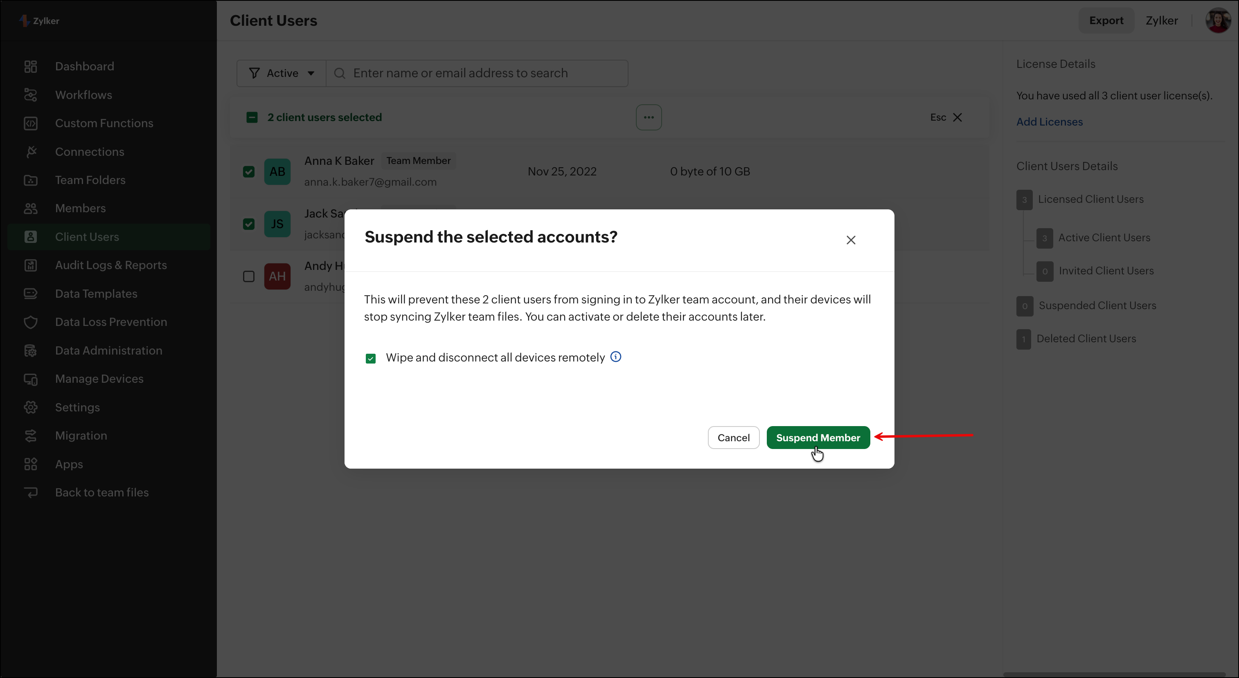Image resolution: width=1239 pixels, height=678 pixels.
Task: Open Custom Functions menu item
Action: (104, 123)
